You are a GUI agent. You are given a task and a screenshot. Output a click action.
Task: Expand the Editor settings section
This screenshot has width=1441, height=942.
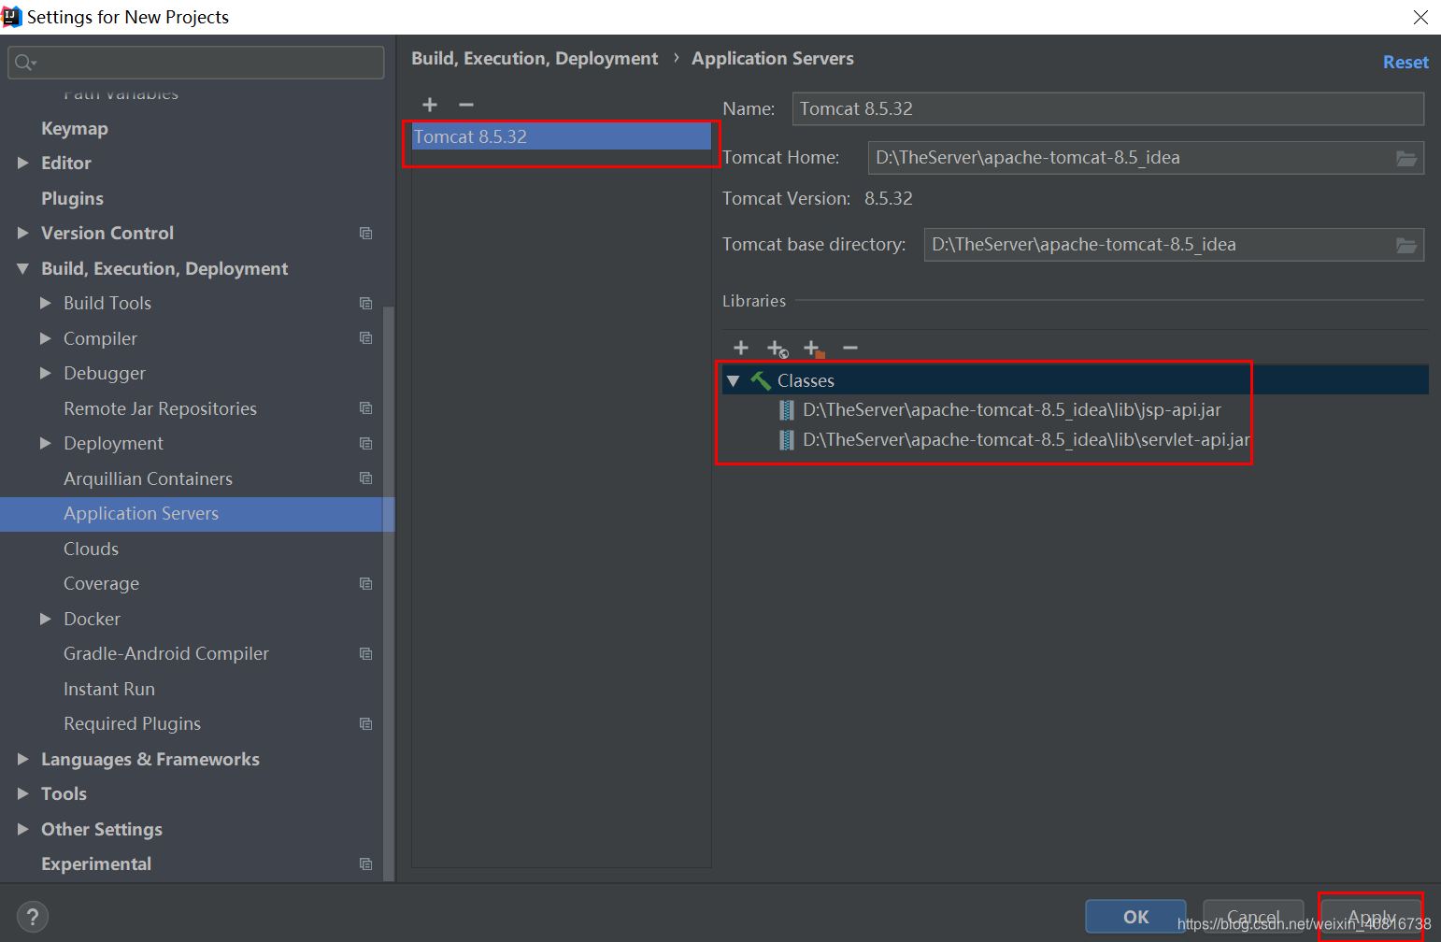pyautogui.click(x=22, y=163)
